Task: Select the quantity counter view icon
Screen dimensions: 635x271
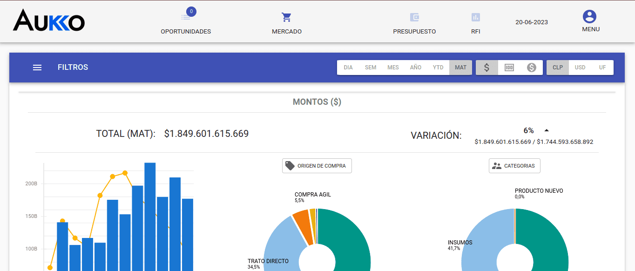Action: tap(509, 68)
